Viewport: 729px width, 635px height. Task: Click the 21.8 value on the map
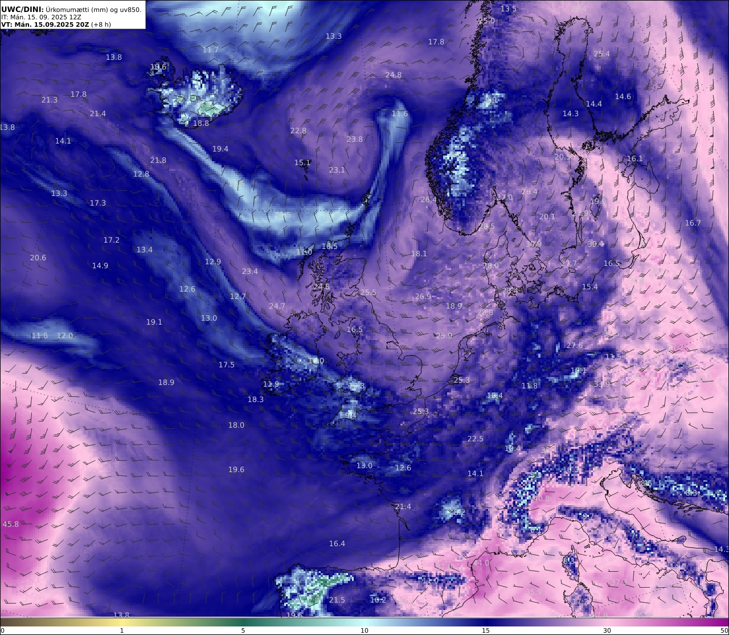pos(158,161)
